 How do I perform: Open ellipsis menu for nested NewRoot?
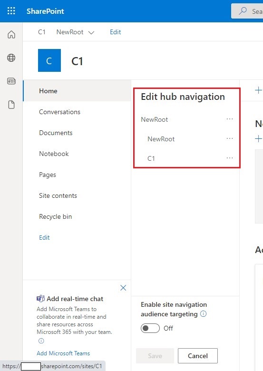230,138
